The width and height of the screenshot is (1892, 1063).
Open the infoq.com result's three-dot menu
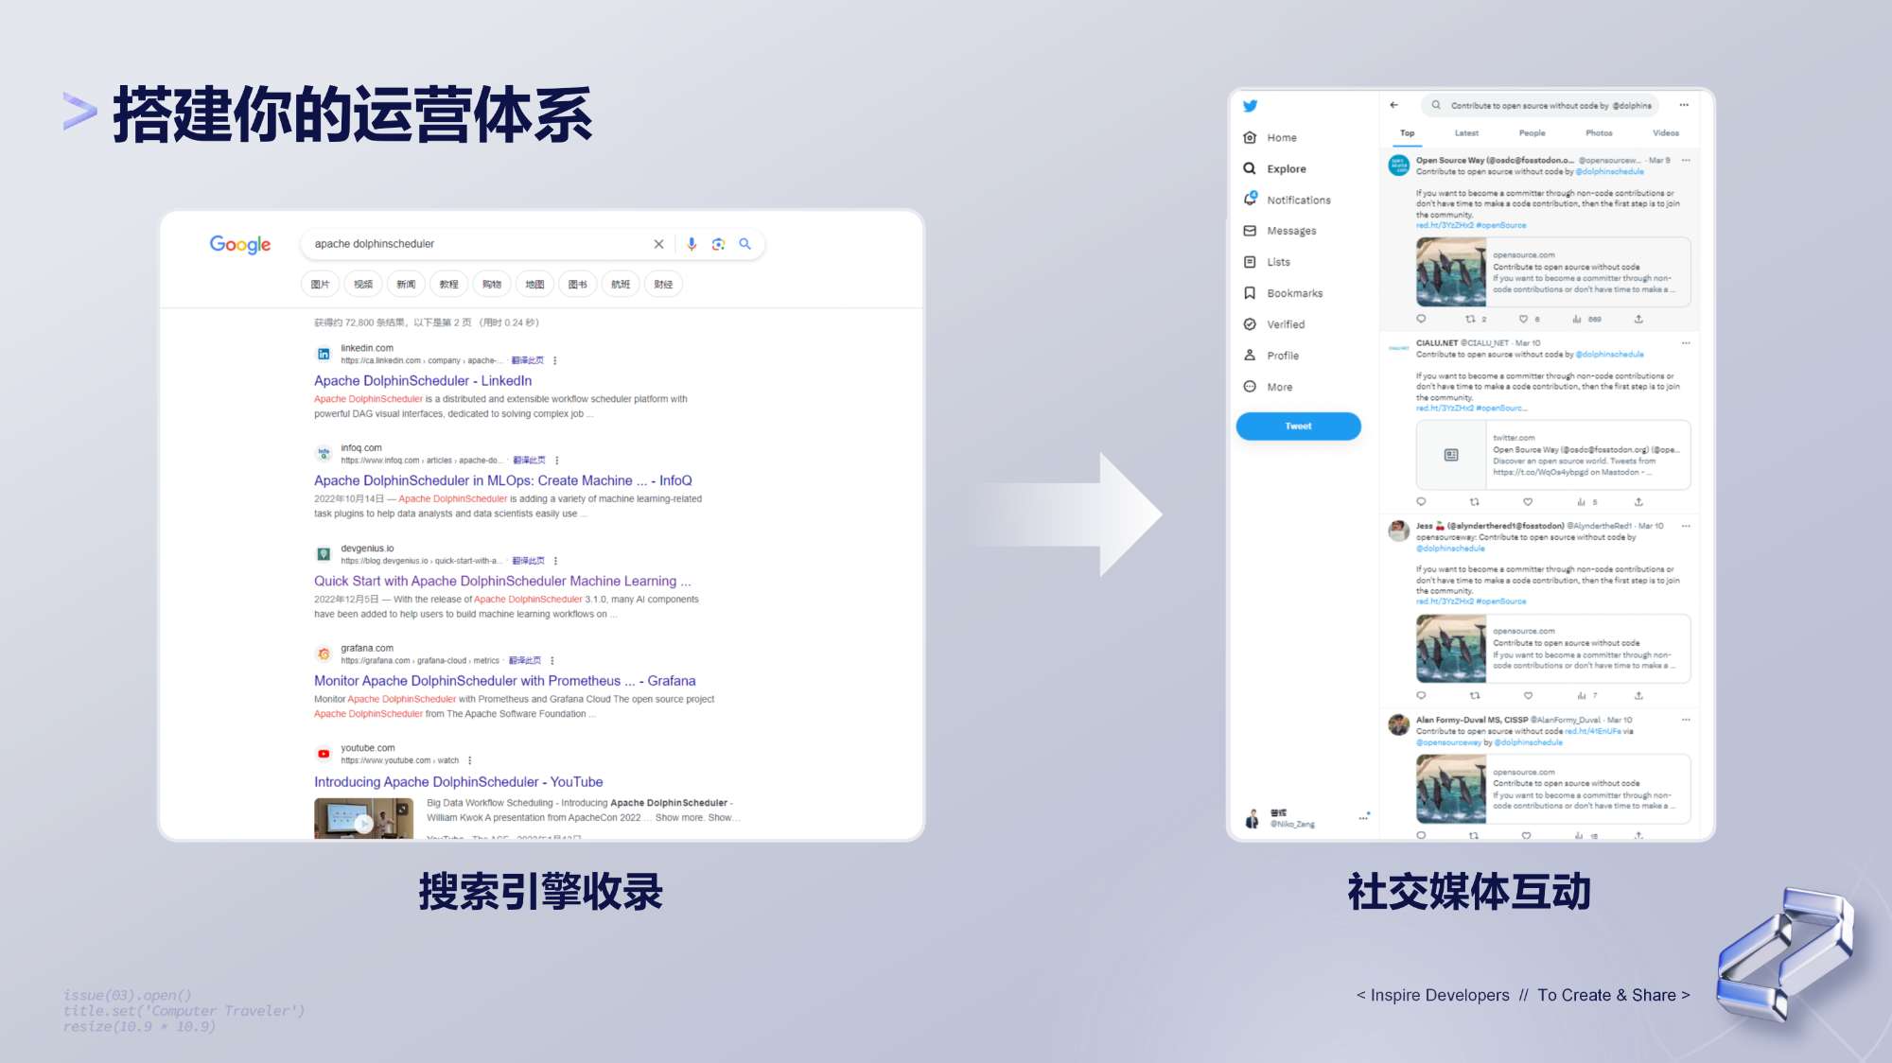[557, 461]
